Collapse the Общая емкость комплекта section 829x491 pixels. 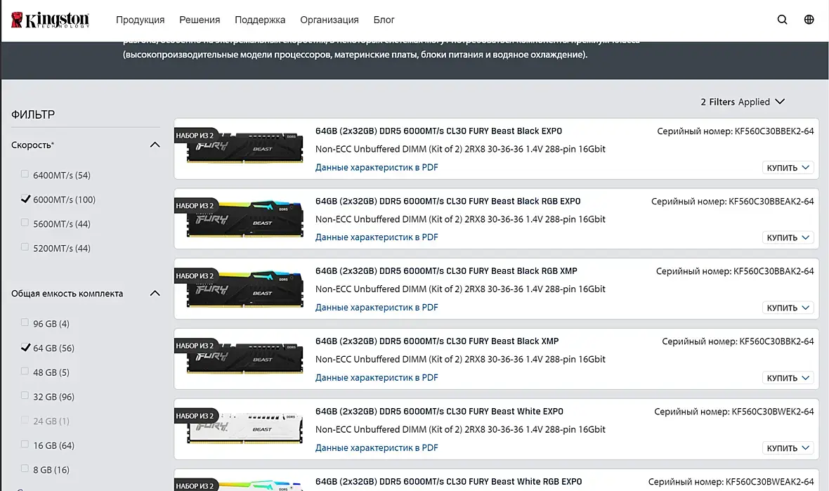(x=155, y=294)
